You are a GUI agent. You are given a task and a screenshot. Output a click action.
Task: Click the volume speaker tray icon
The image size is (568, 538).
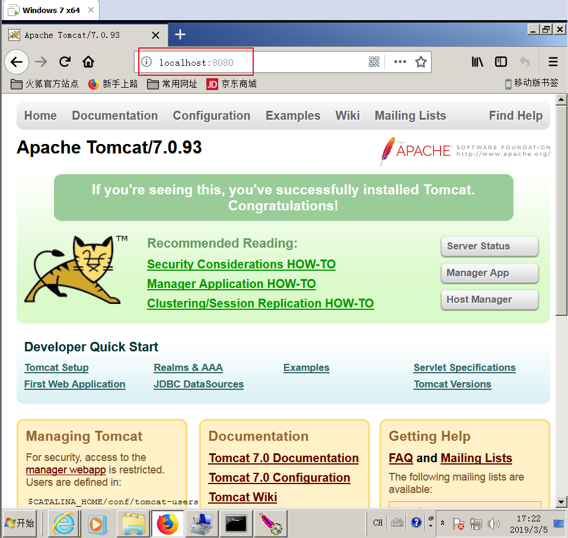click(x=493, y=523)
